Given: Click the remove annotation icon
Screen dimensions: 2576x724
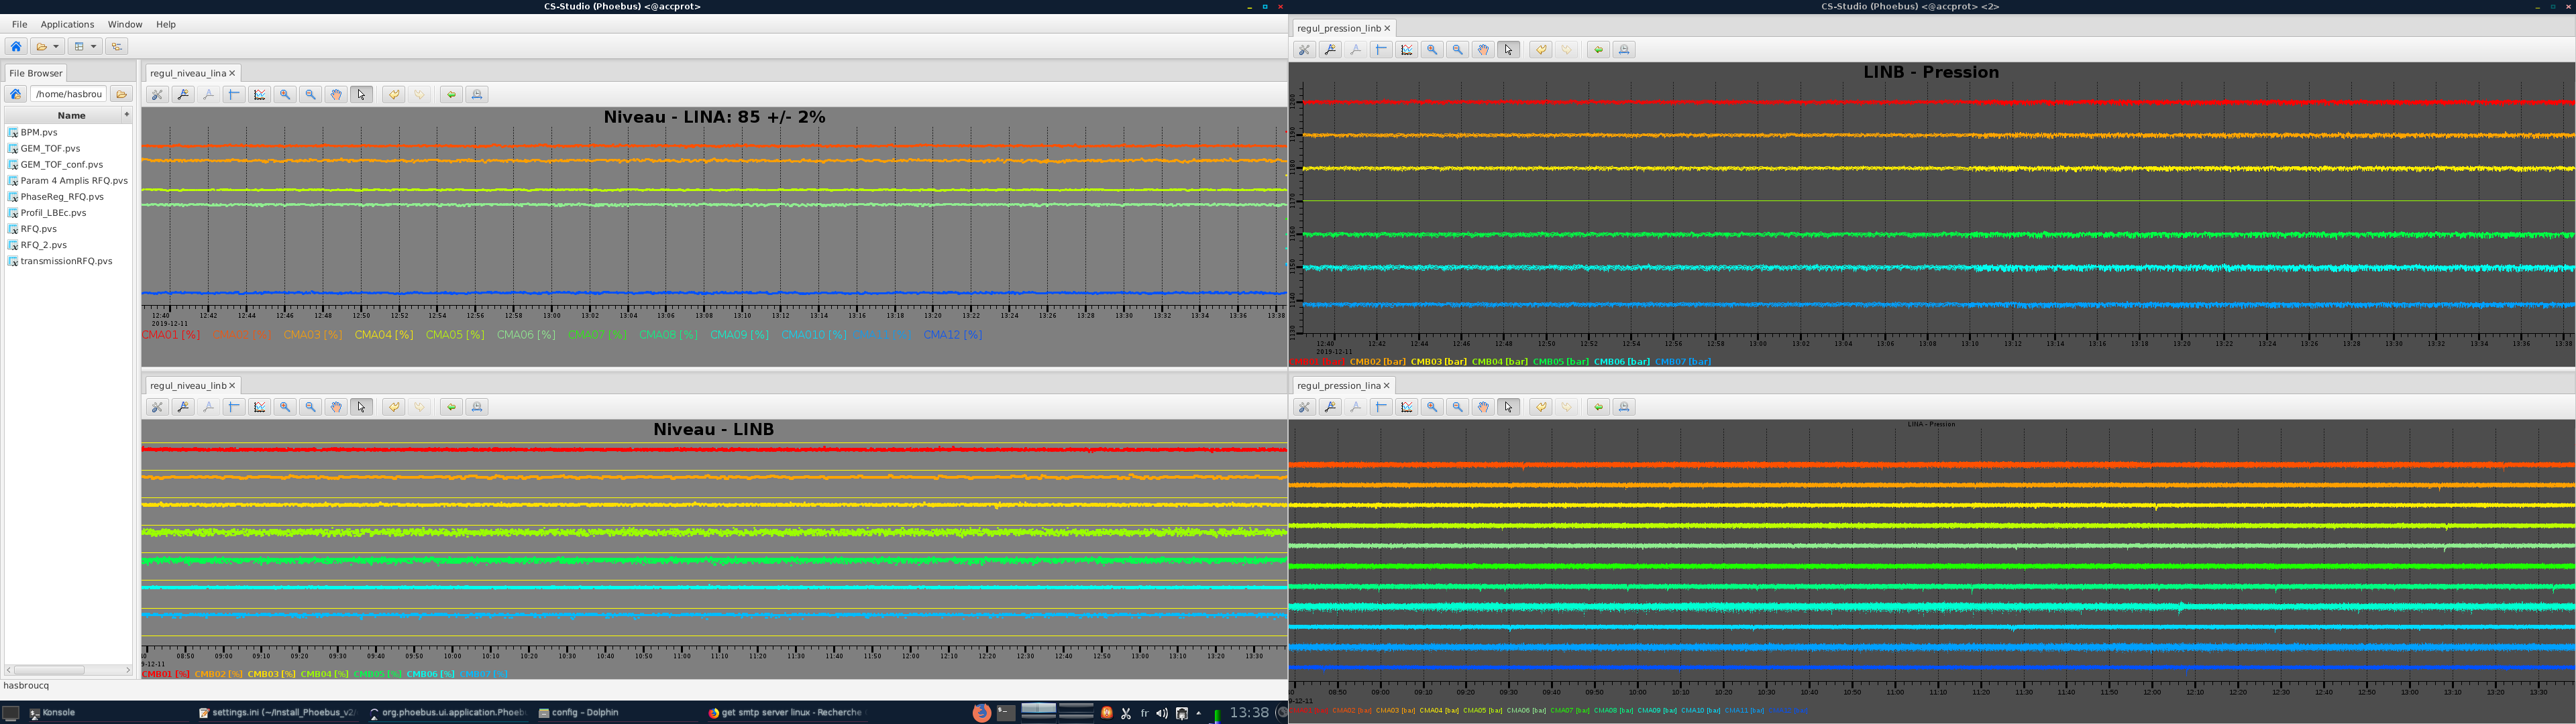Looking at the screenshot, I should pos(209,94).
